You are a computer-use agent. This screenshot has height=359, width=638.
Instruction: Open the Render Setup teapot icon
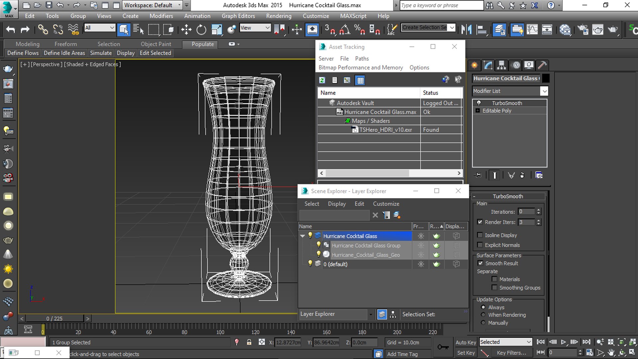[583, 30]
